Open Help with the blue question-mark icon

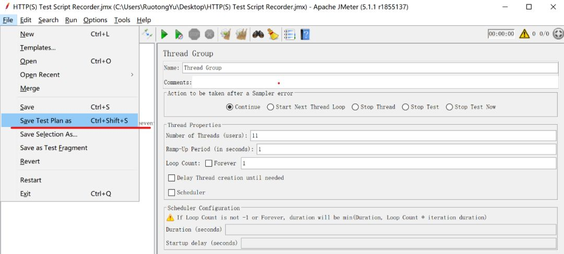(305, 34)
